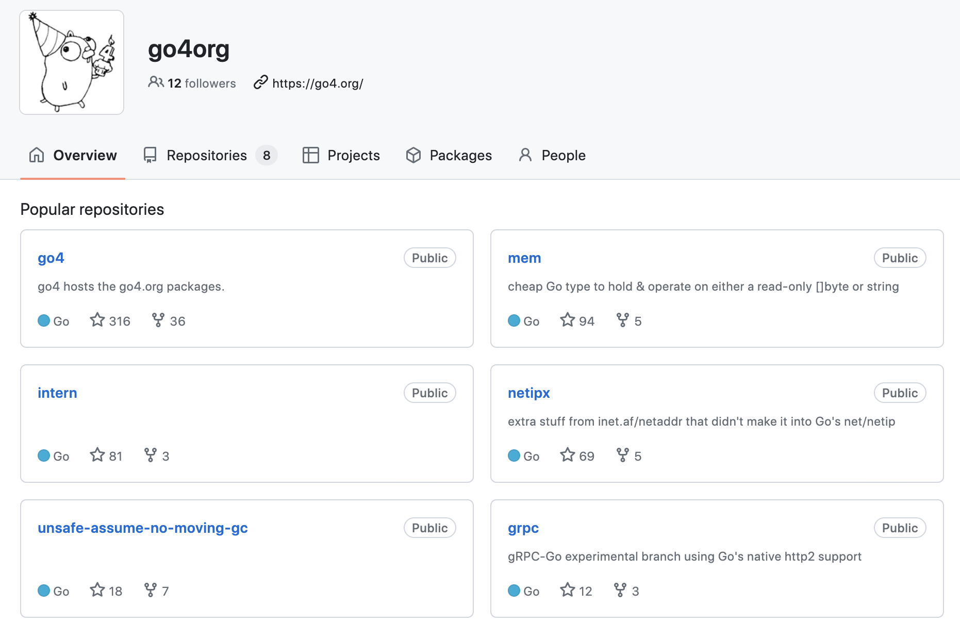The width and height of the screenshot is (960, 641).
Task: Click the star icon on go4 repository
Action: [x=97, y=320]
